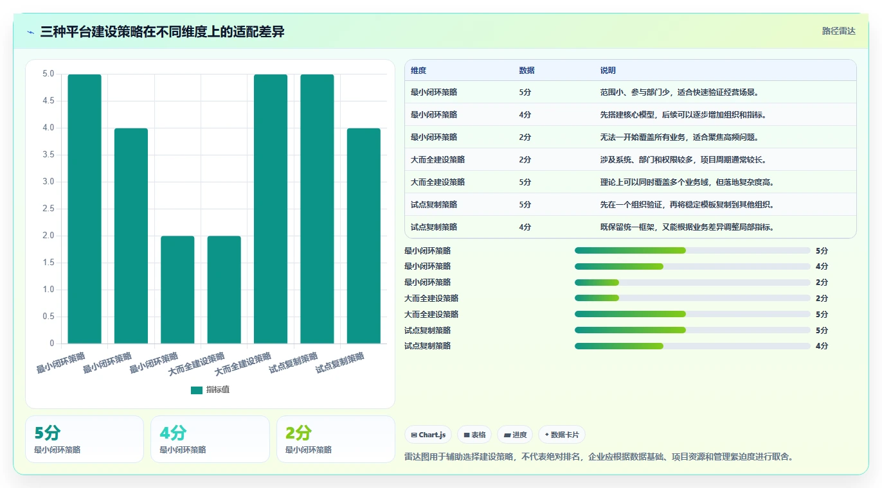Click the title 三种平台建设策略在不同维度上的适配差异
The image size is (882, 488).
[162, 31]
